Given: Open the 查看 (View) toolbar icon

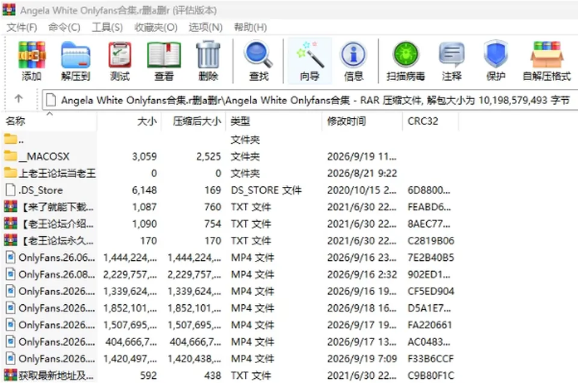Looking at the screenshot, I should [x=164, y=55].
